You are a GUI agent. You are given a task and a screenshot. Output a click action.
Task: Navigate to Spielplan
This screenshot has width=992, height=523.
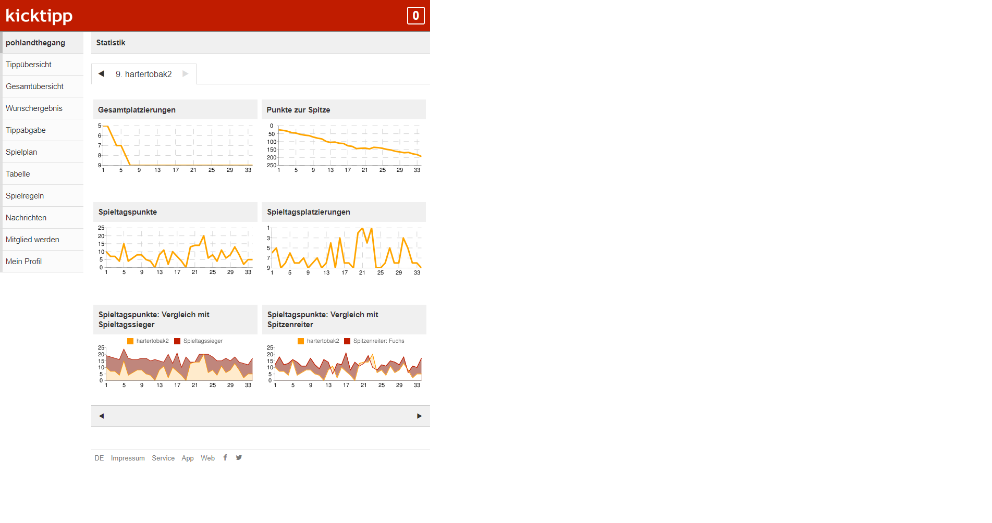[21, 152]
